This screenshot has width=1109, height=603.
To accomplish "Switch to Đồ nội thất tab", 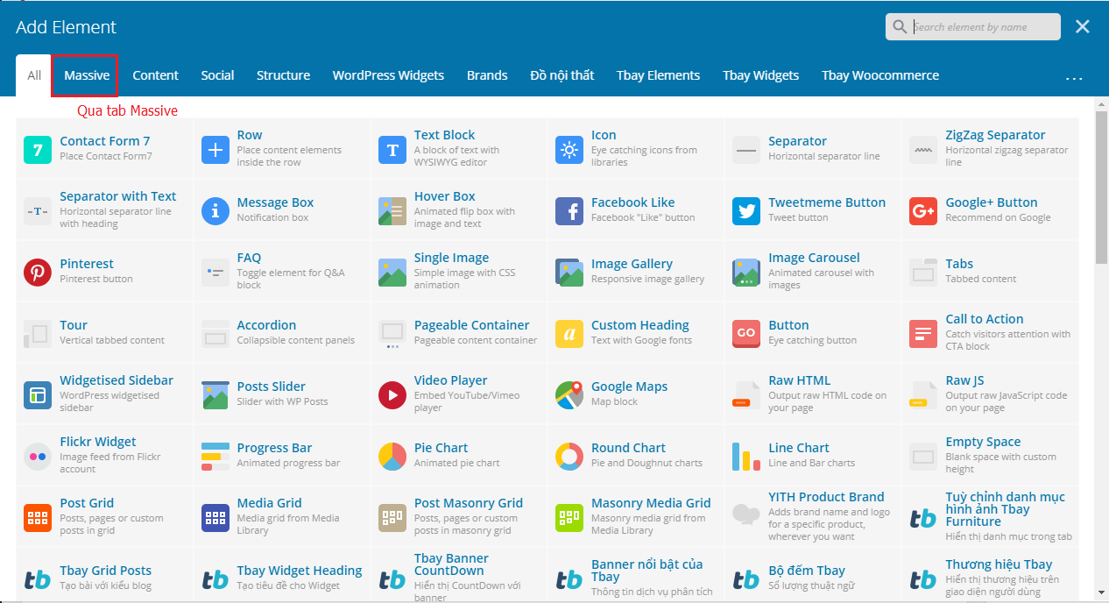I will [x=562, y=75].
